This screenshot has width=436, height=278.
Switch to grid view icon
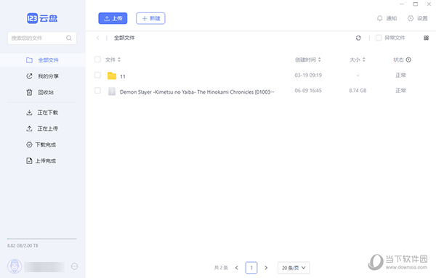coord(426,38)
